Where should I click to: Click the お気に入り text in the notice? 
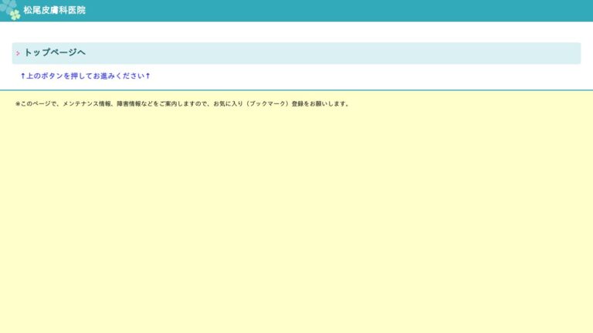[x=228, y=104]
